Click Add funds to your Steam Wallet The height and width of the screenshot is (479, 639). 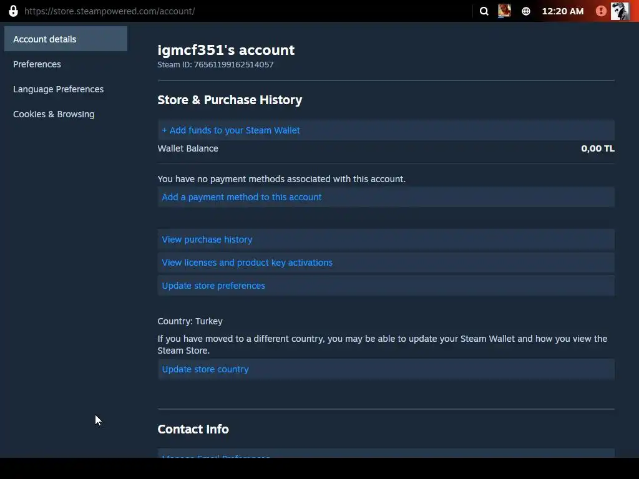386,130
